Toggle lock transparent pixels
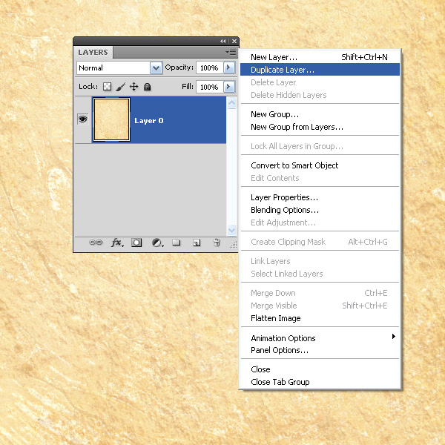445x445 pixels. (x=107, y=87)
